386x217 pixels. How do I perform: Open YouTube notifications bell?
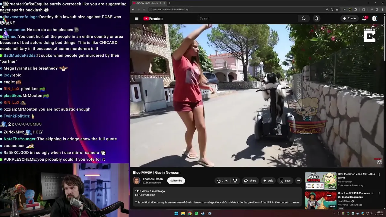coord(364,18)
